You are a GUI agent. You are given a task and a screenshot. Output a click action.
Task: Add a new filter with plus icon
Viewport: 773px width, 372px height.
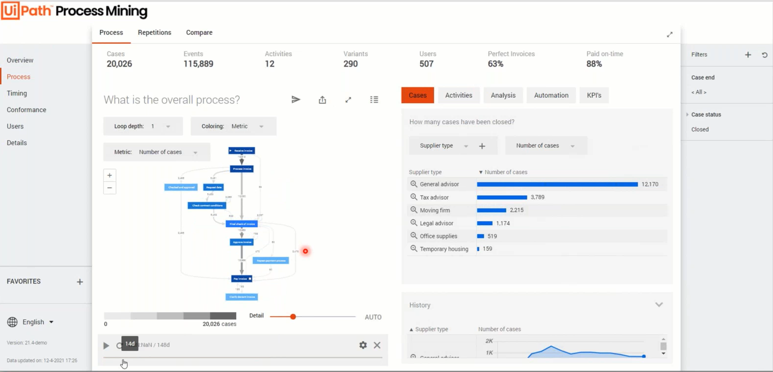[x=748, y=55]
